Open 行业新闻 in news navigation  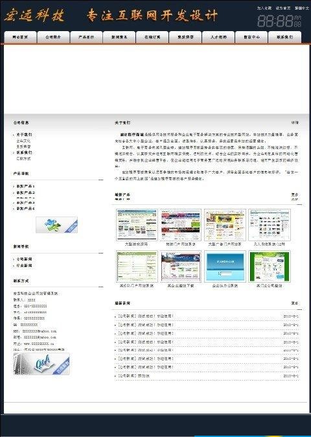tap(24, 266)
